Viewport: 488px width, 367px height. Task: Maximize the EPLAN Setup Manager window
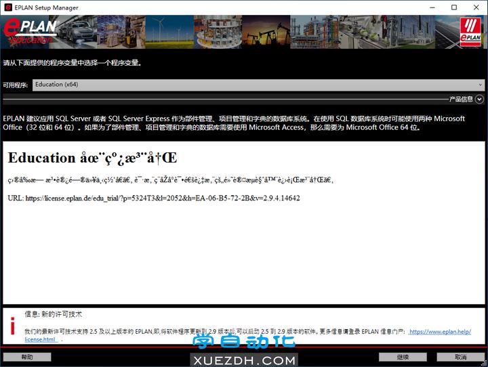pos(454,7)
